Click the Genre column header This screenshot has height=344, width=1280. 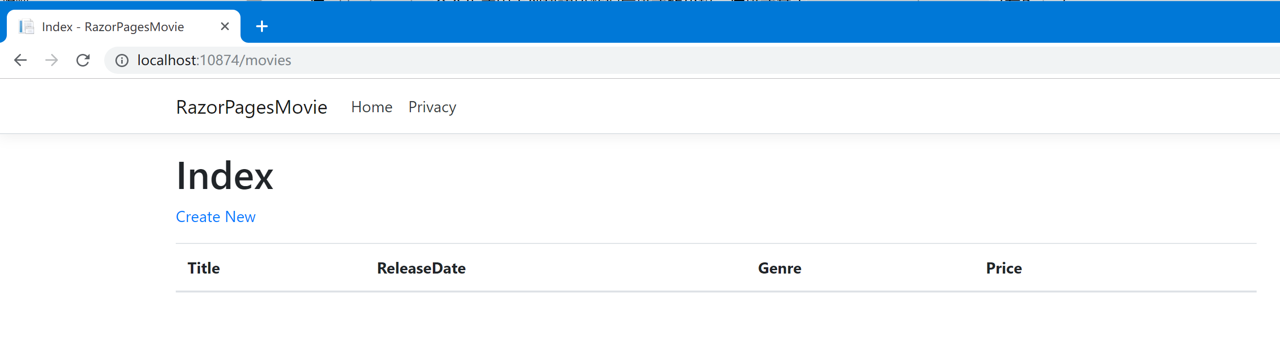pos(779,268)
